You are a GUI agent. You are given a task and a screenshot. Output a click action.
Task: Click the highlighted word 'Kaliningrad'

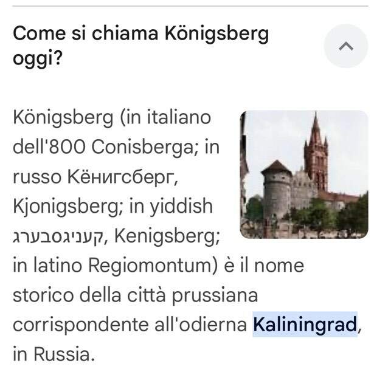[x=305, y=325]
